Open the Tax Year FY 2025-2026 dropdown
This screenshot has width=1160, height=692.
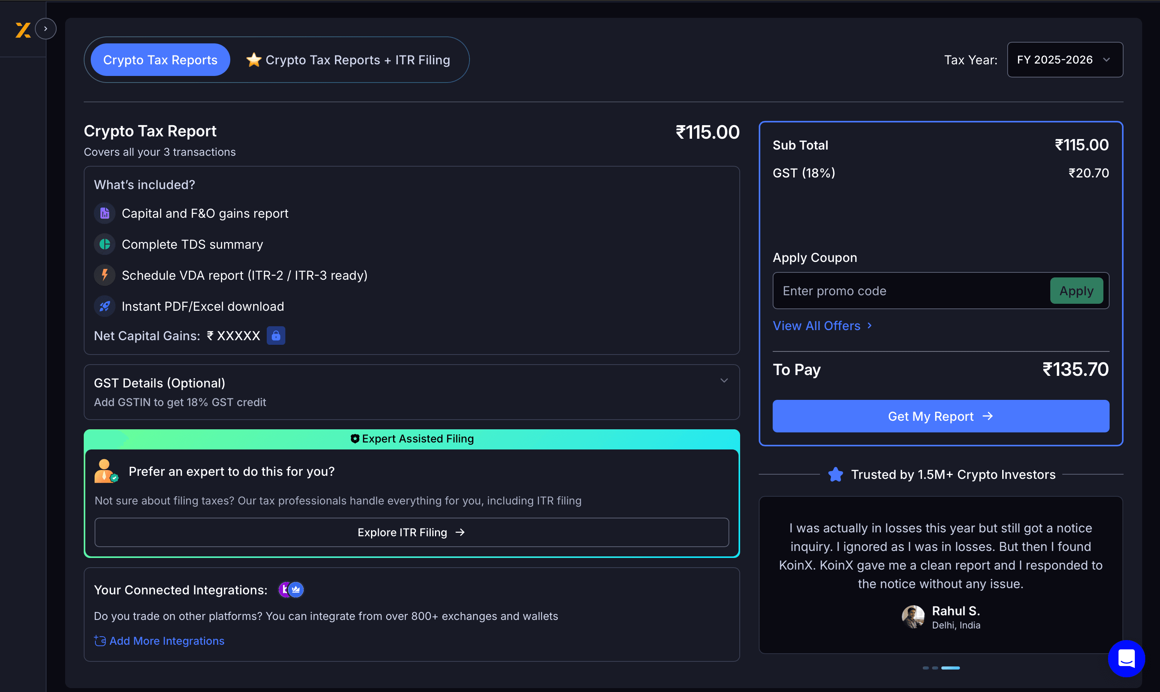[x=1065, y=60]
